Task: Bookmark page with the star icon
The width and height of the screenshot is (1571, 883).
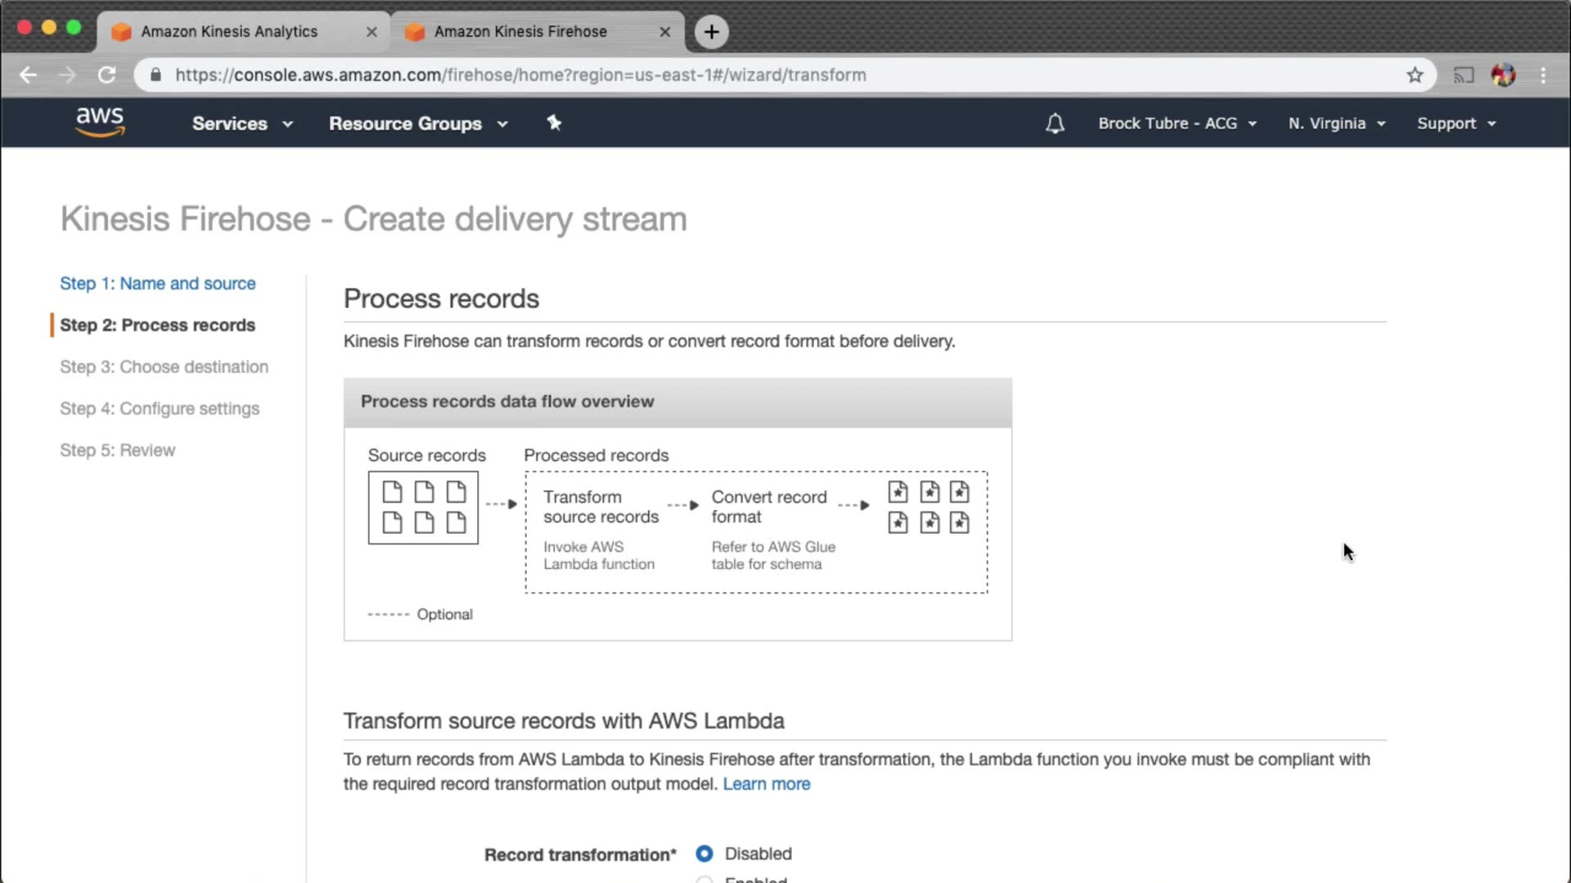Action: click(x=1415, y=75)
